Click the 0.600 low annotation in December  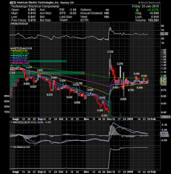[123, 99]
